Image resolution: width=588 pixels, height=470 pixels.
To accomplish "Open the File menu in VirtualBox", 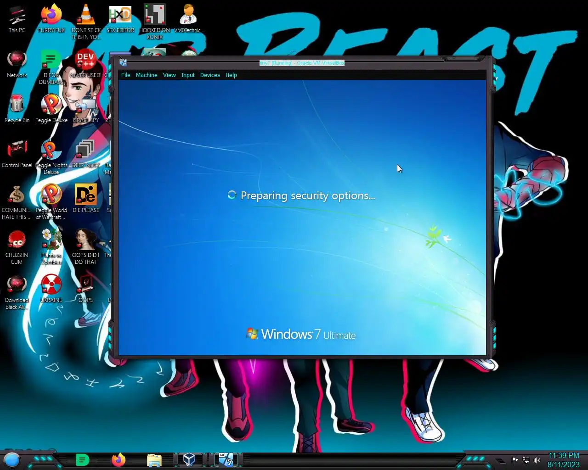I will point(125,75).
